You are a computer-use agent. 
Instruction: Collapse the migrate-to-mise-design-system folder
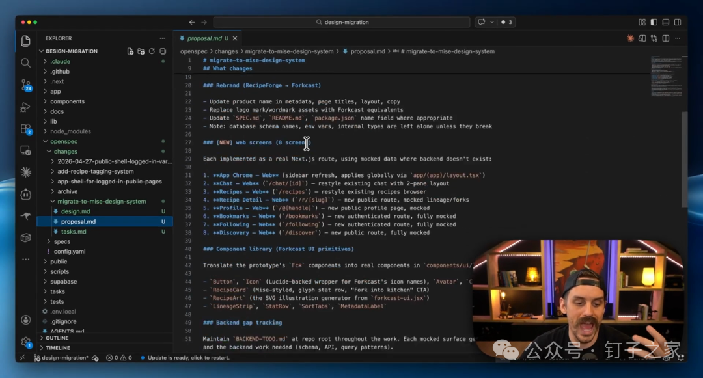[x=53, y=202]
